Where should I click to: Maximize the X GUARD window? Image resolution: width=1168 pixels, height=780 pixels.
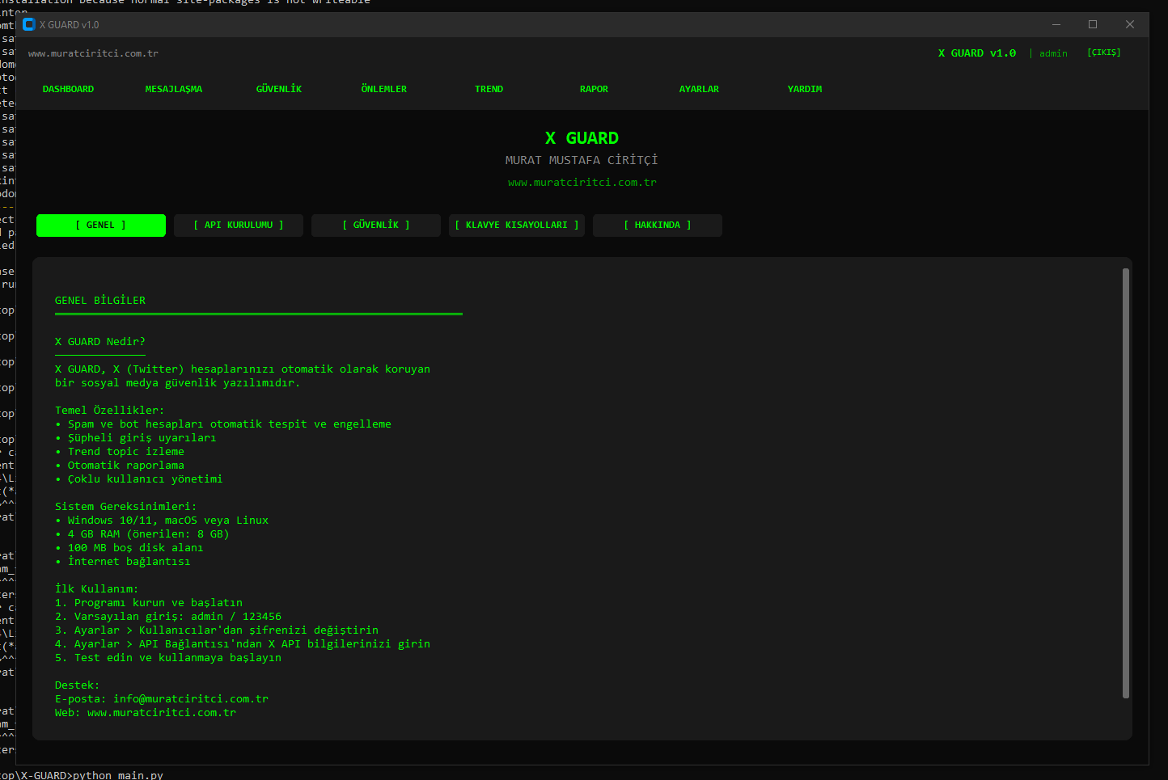[x=1093, y=25]
